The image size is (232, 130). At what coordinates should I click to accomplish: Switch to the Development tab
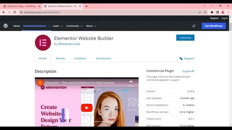(103, 58)
